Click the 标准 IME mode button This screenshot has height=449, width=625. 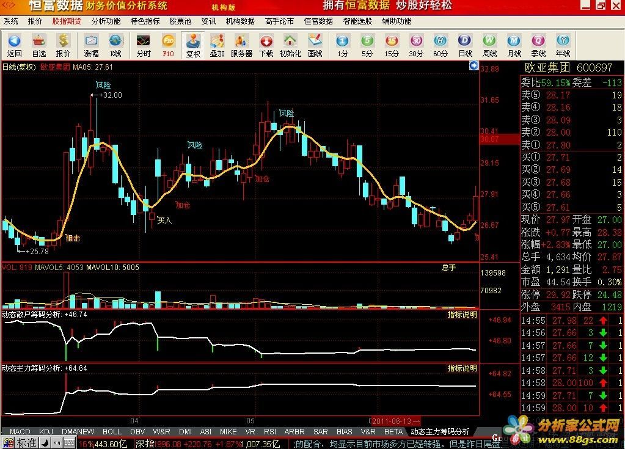tap(27, 443)
